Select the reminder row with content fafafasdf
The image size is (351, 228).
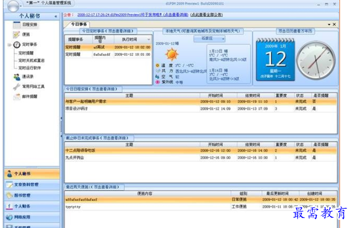pos(108,54)
